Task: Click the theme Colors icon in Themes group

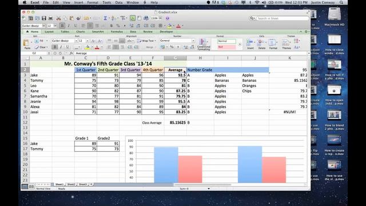Action: point(297,41)
